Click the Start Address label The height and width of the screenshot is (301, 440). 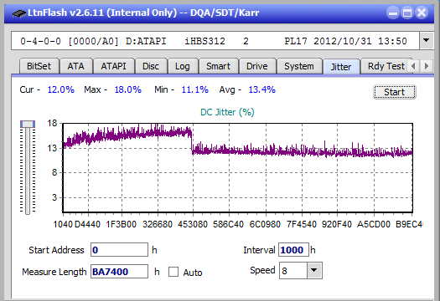tap(56, 250)
